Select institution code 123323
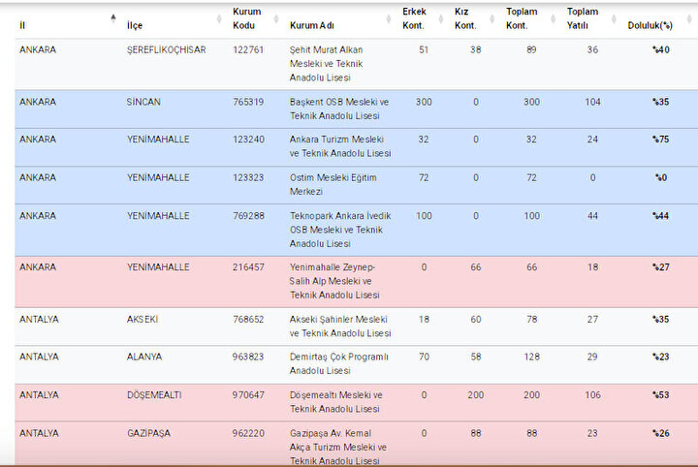This screenshot has height=467, width=698. point(248,177)
